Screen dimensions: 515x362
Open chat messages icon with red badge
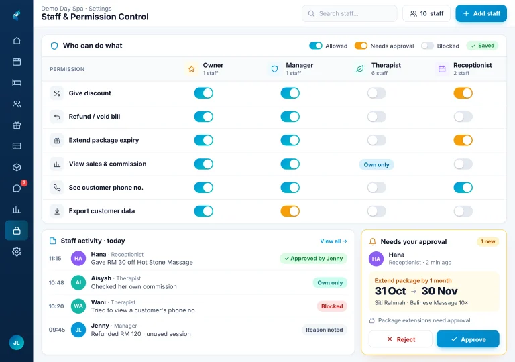point(17,188)
